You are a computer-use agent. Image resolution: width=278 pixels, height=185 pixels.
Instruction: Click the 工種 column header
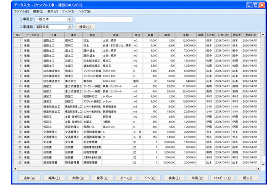point(53,35)
